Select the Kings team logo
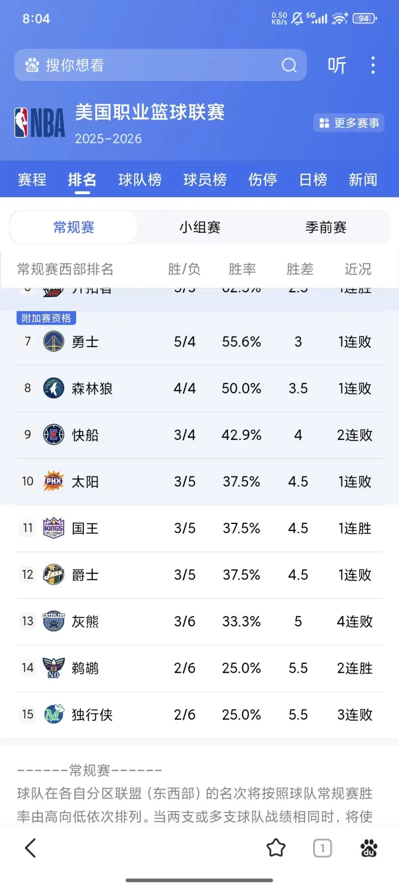399x888 pixels. [x=53, y=527]
